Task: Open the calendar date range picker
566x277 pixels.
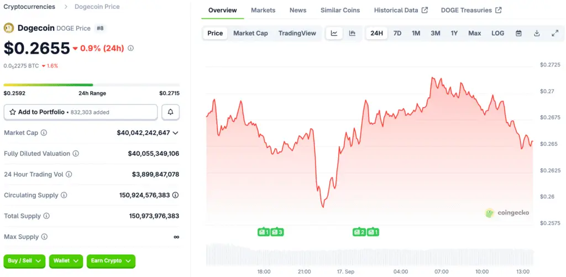Action: point(518,33)
